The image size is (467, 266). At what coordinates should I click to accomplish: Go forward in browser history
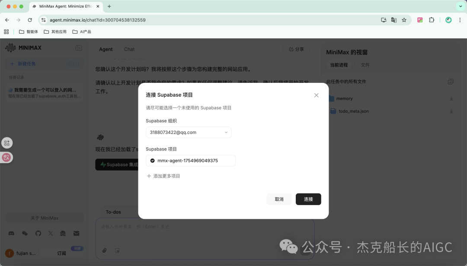pyautogui.click(x=19, y=20)
